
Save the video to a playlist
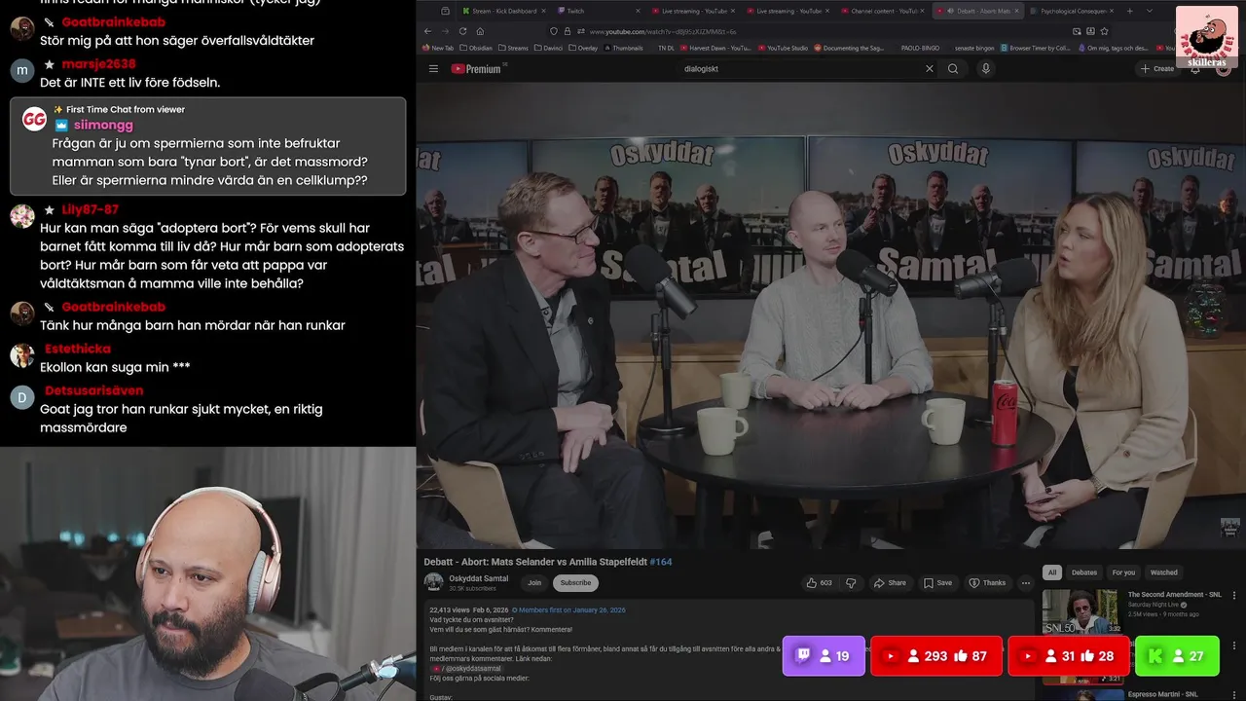click(937, 583)
